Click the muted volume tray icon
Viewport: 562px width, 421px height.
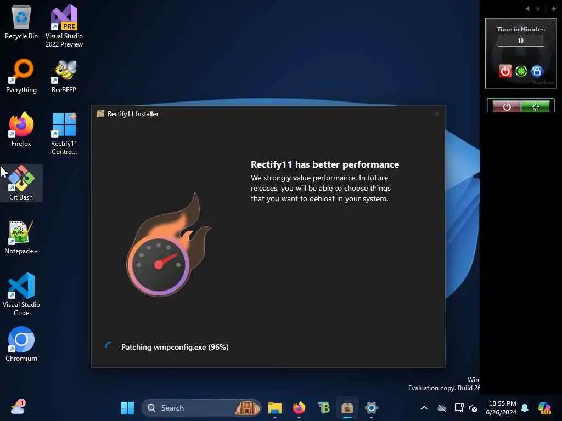pos(473,408)
